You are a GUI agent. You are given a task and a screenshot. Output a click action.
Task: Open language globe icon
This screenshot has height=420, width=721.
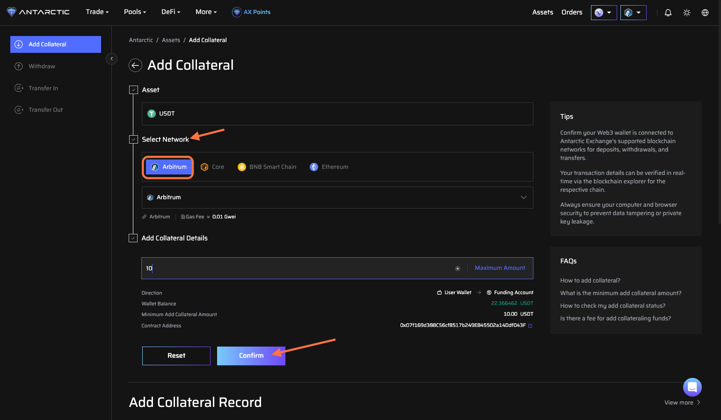click(705, 13)
